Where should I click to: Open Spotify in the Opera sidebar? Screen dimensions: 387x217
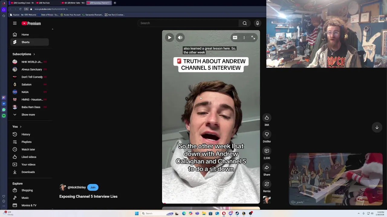(4, 116)
